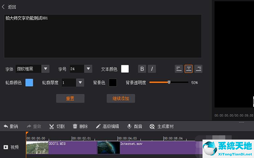Toggle italic formatting with the I button
The width and height of the screenshot is (254, 158).
pos(152,69)
